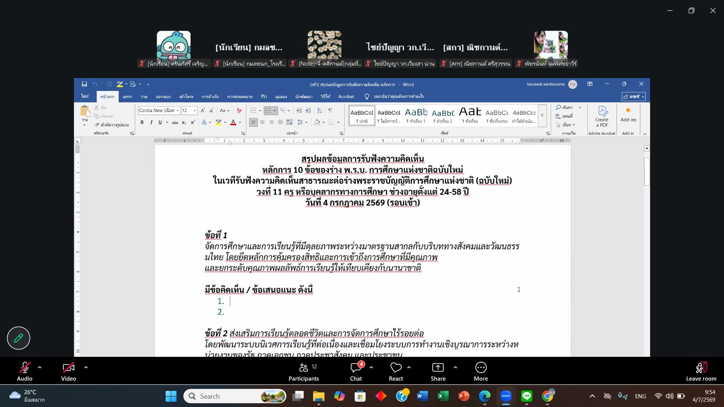
Task: Toggle show paragraph marks
Action: tap(330, 111)
